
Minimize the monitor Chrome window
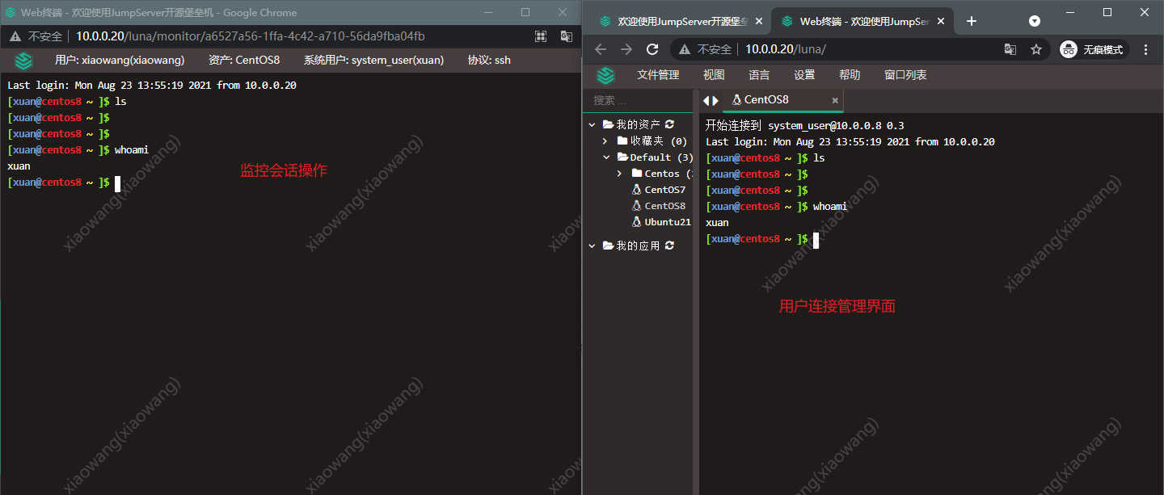(x=488, y=12)
